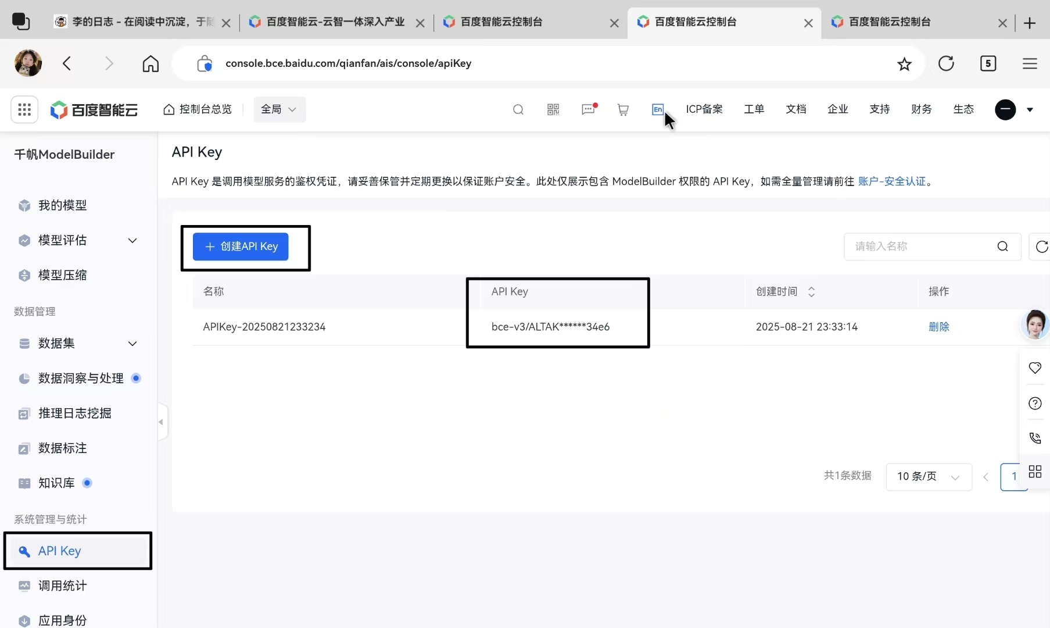Open the browser home page icon

click(x=150, y=63)
